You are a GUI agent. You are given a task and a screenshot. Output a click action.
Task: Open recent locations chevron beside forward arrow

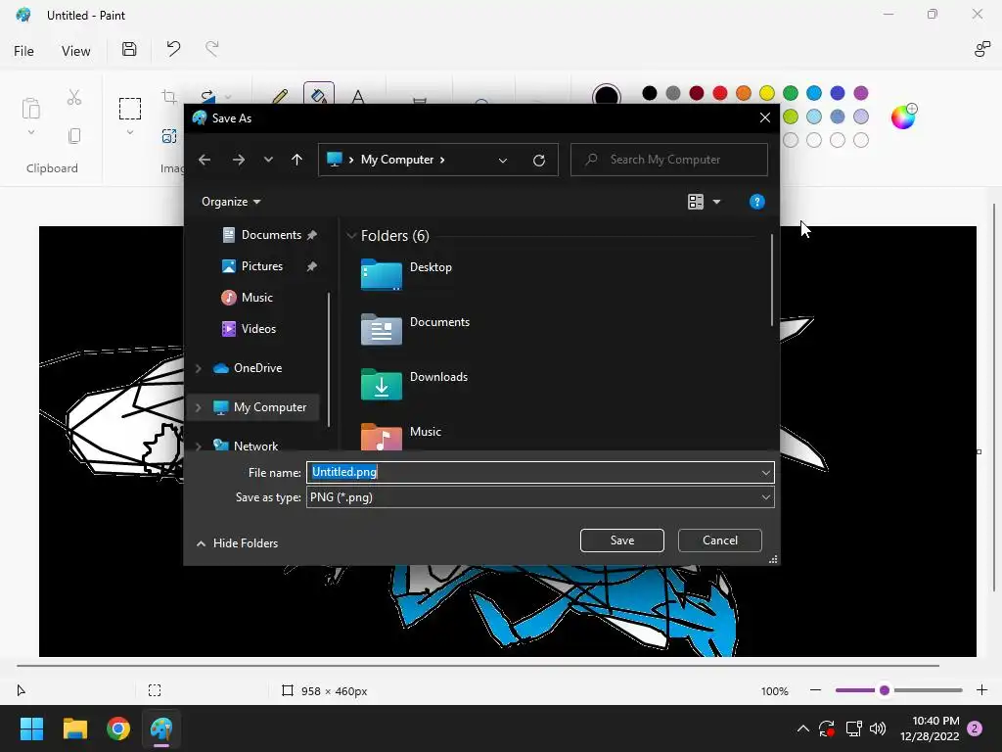point(268,160)
